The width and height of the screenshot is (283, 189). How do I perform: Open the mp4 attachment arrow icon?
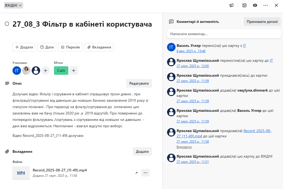(x=136, y=173)
